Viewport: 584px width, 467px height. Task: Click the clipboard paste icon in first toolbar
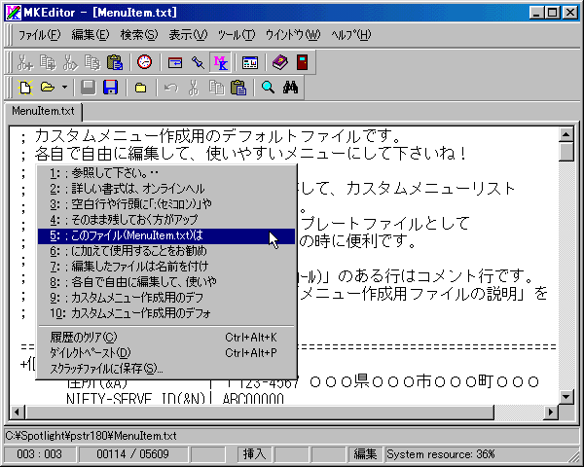pyautogui.click(x=115, y=62)
